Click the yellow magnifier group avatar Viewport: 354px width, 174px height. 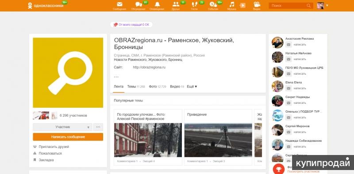[68, 72]
